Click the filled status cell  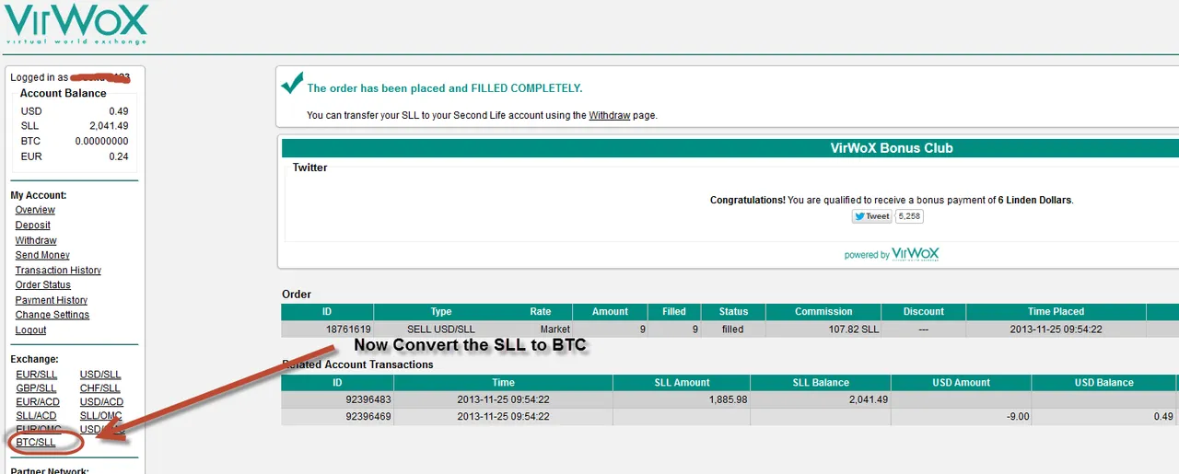732,329
